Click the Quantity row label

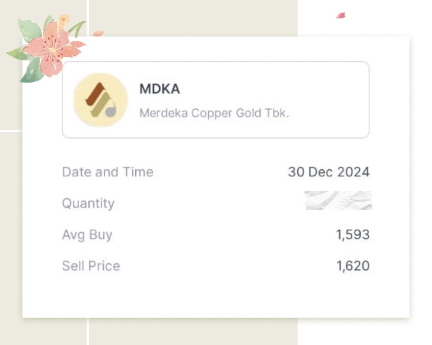(x=88, y=203)
